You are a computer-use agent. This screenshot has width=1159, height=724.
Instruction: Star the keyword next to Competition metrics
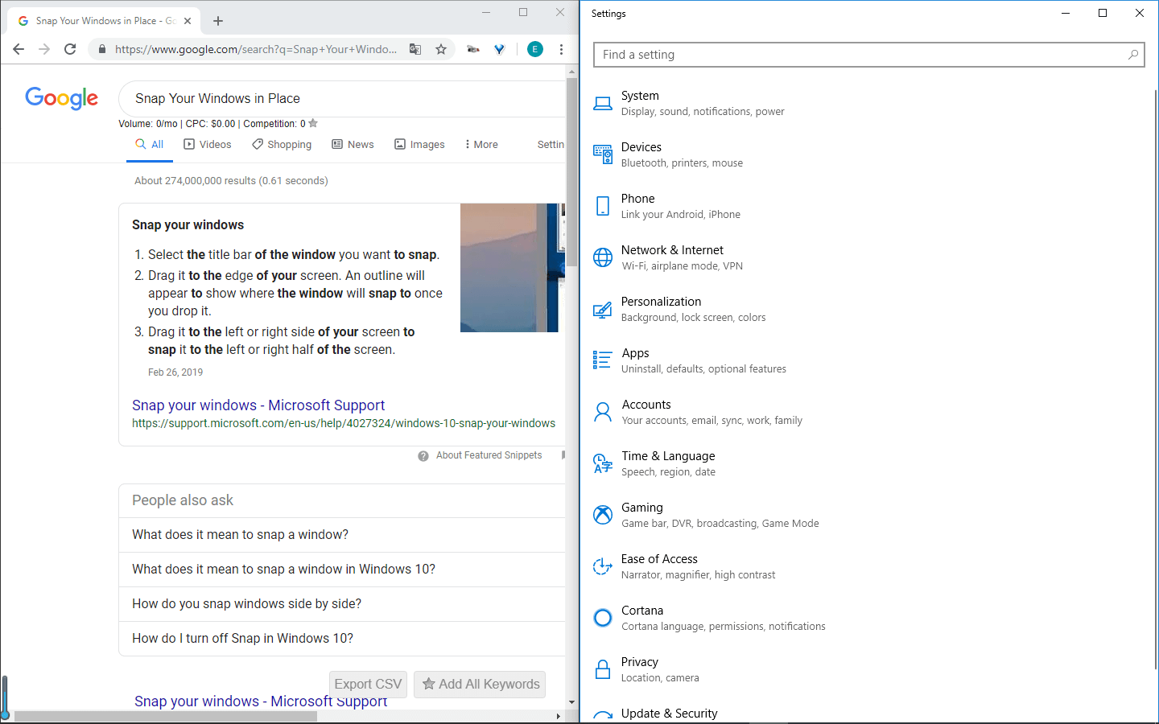(311, 123)
